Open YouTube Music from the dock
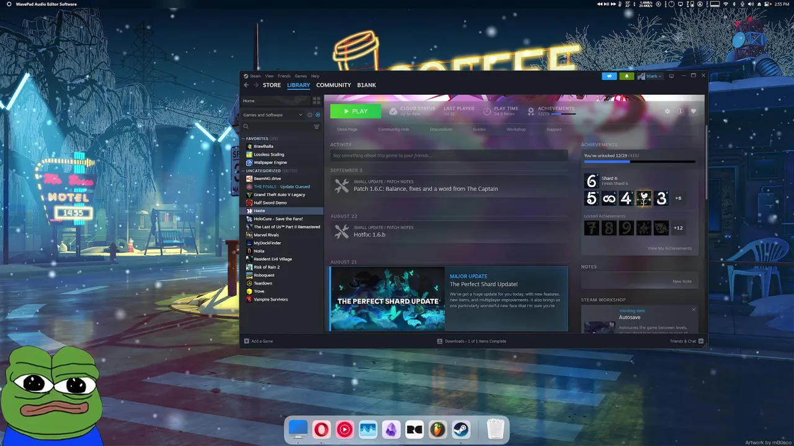This screenshot has height=446, width=794. coord(345,429)
